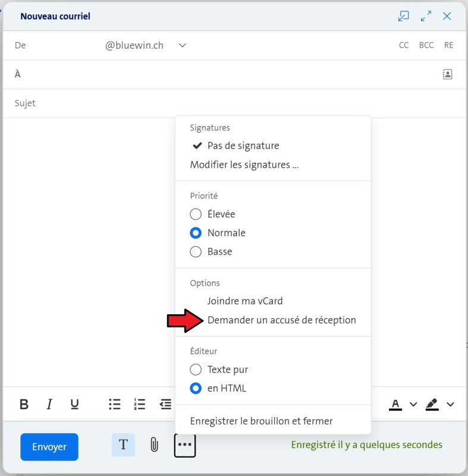Insert a numbered list

(x=140, y=405)
